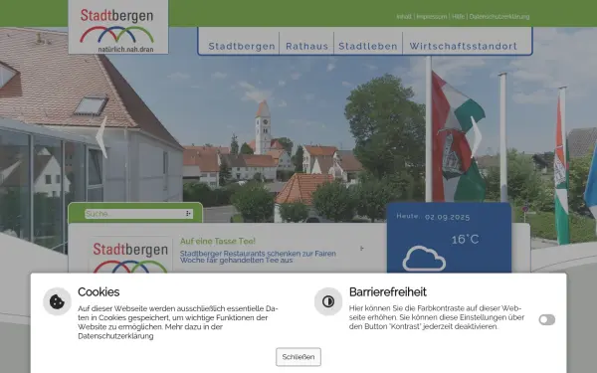Screen dimensions: 597x373
Task: Open the tea news arrow icon
Action: click(362, 248)
